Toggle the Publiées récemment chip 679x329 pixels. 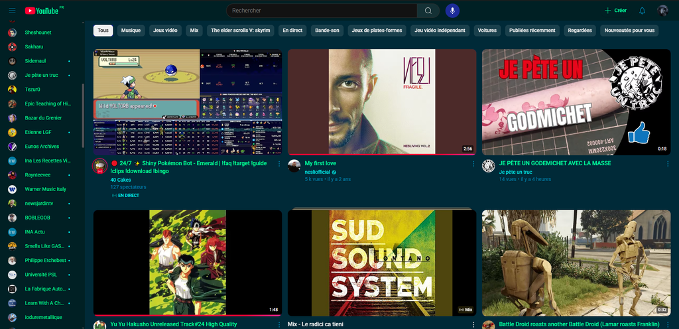(x=532, y=31)
